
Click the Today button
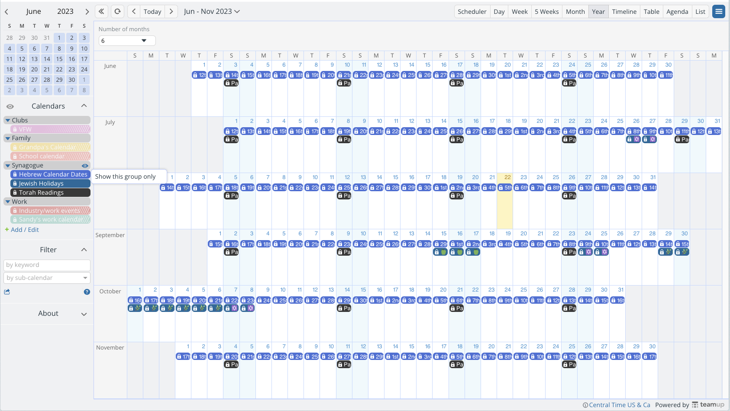(152, 11)
